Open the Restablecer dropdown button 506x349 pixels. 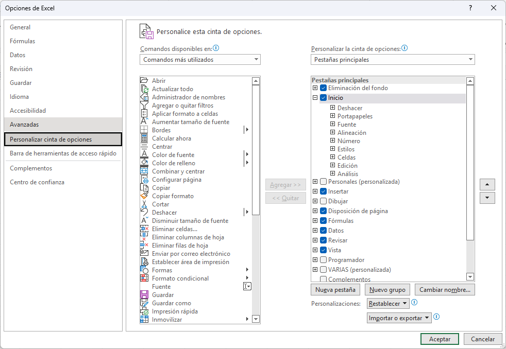click(x=388, y=304)
